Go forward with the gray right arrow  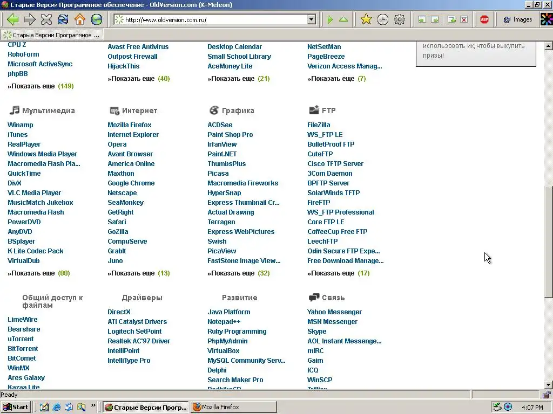click(30, 19)
